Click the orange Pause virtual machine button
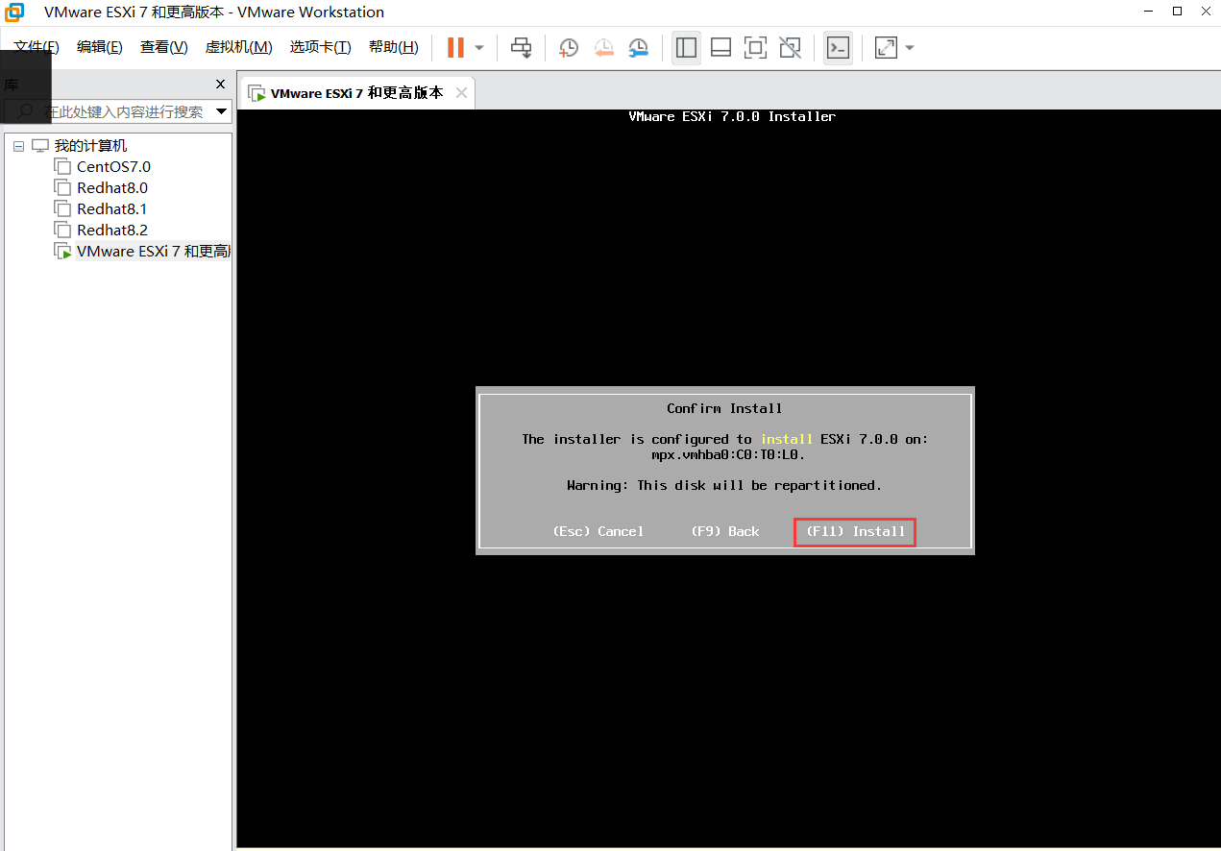Screen dimensions: 1221x851 (455, 47)
